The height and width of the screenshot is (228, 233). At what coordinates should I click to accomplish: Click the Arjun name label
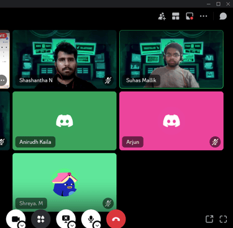click(x=133, y=142)
